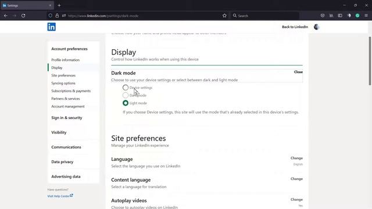372x209 pixels.
Task: Open a new browser tab
Action: pos(59,5)
